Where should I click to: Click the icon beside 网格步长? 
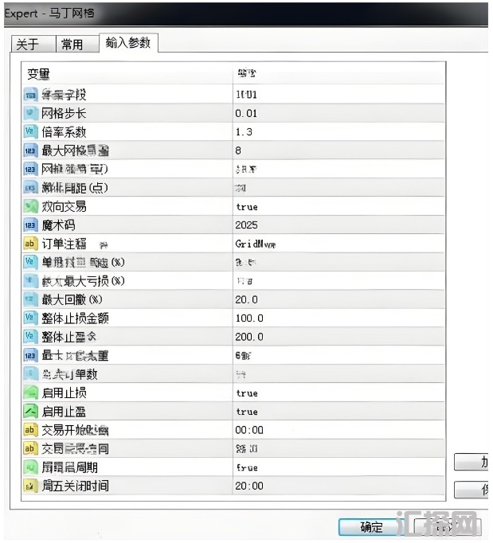[31, 113]
